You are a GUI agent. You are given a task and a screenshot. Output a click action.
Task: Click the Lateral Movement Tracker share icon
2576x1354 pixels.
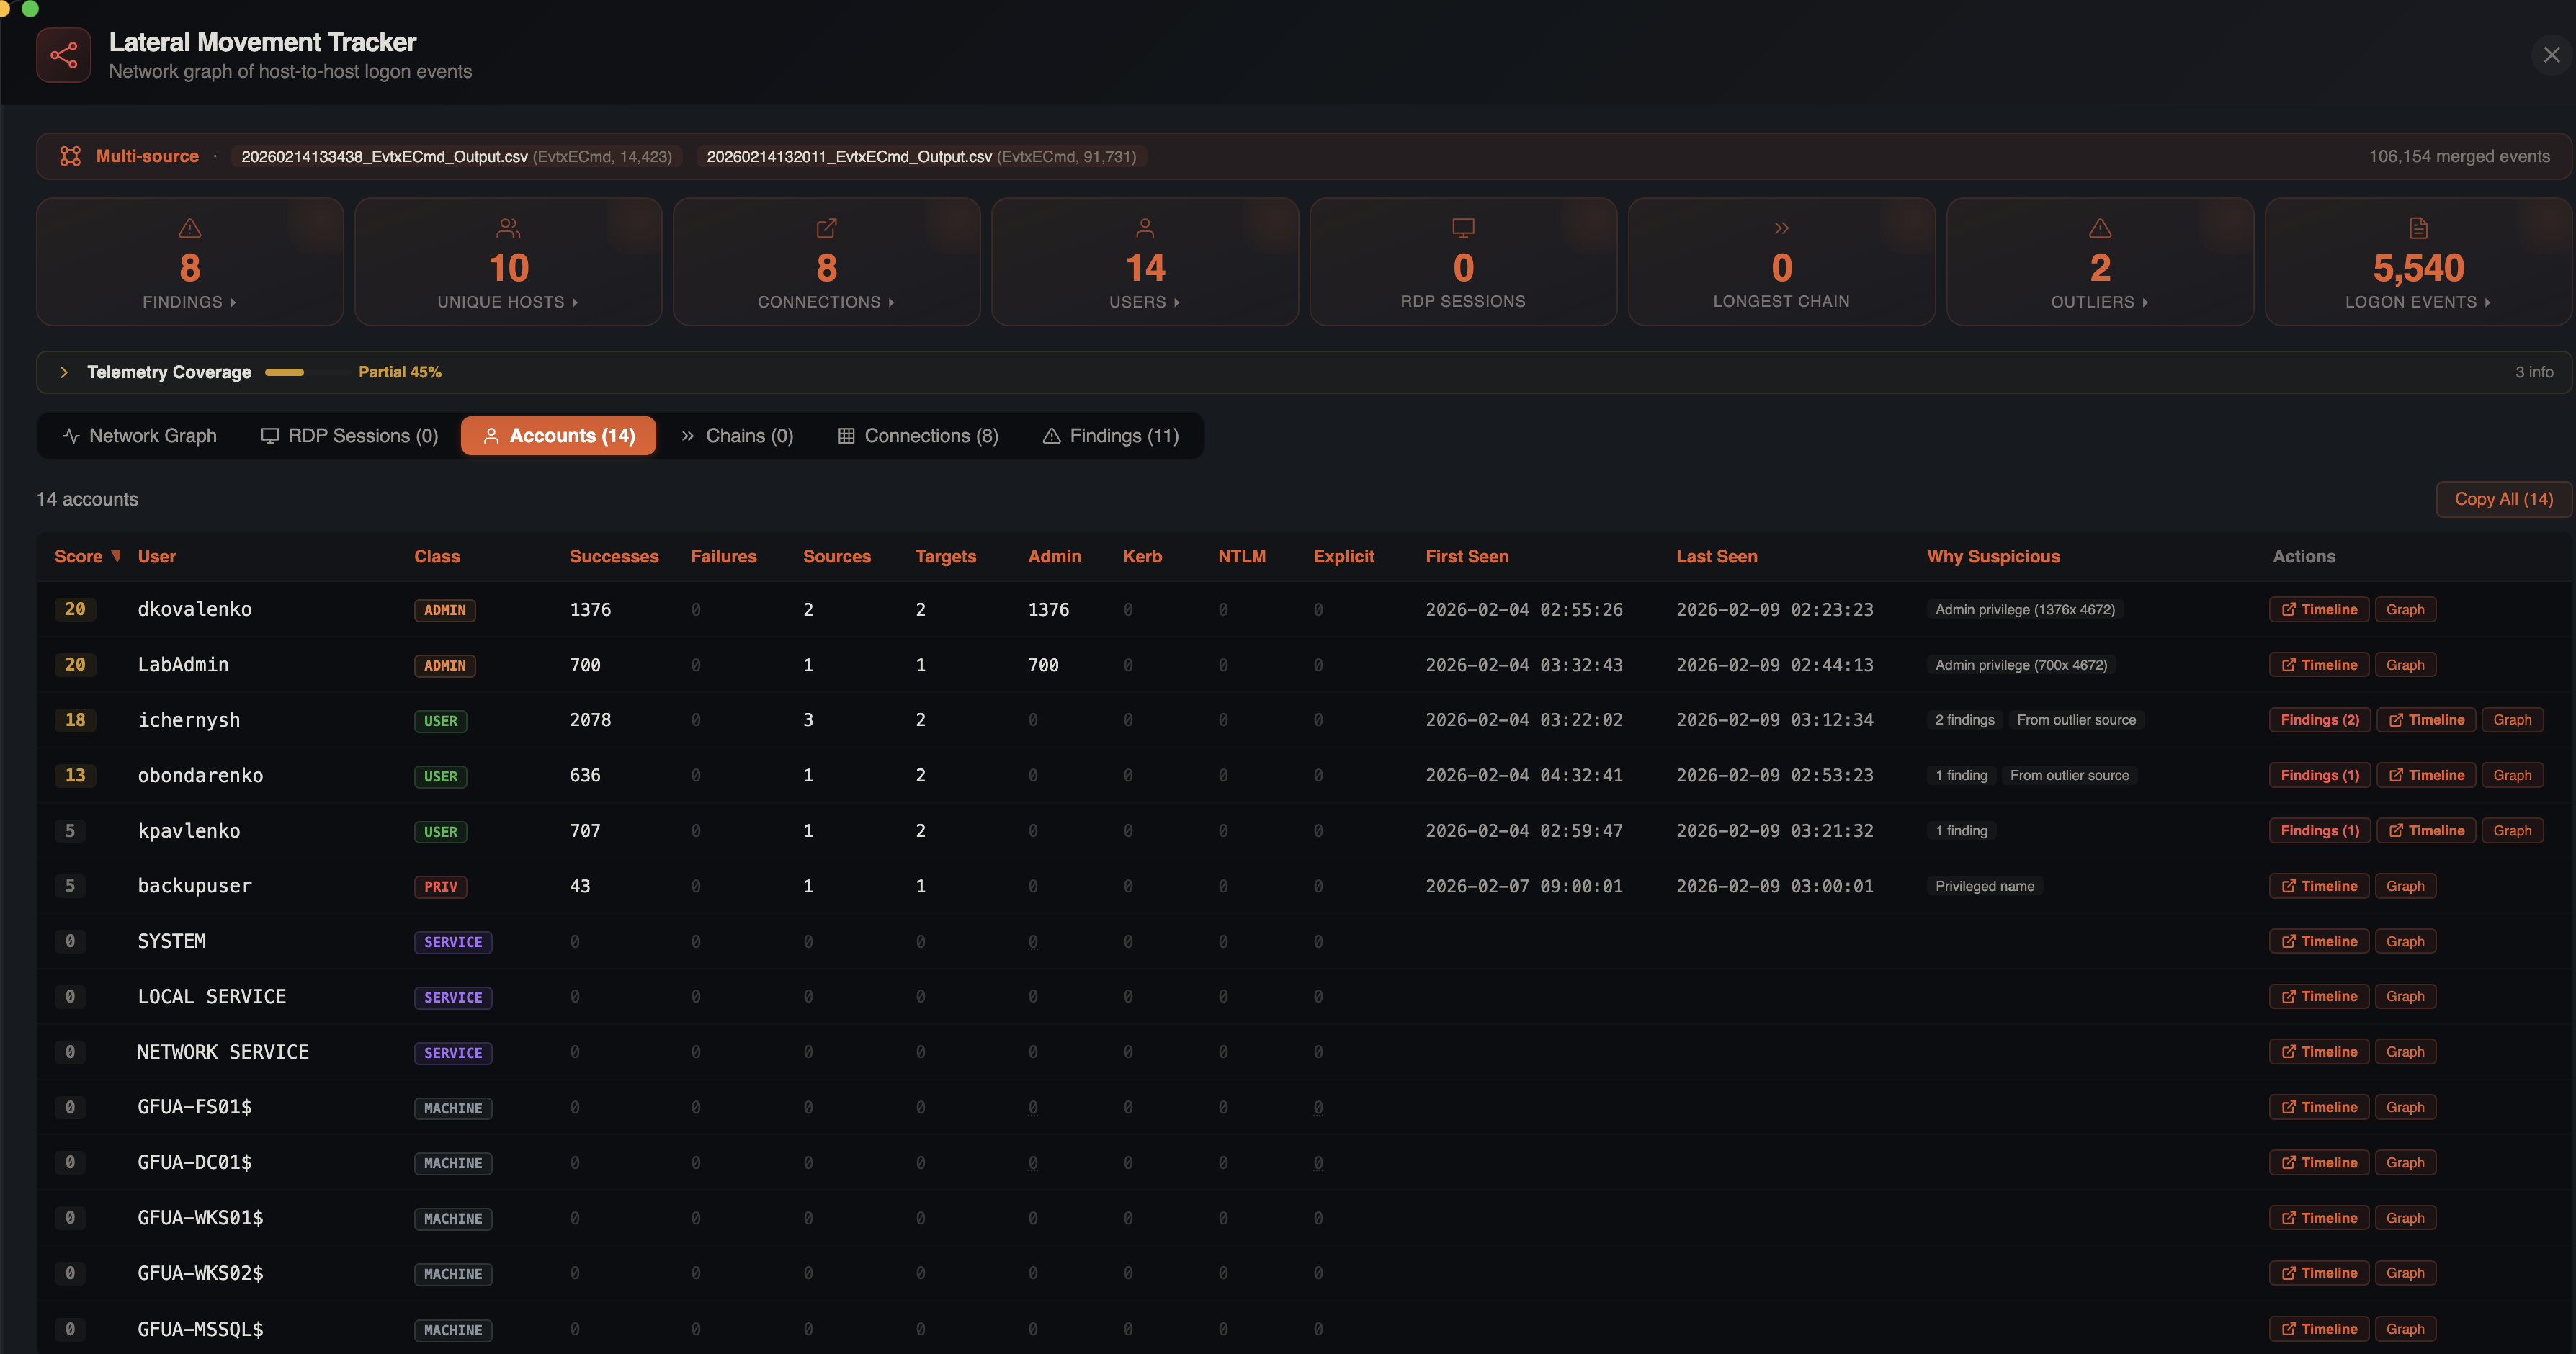pyautogui.click(x=63, y=55)
